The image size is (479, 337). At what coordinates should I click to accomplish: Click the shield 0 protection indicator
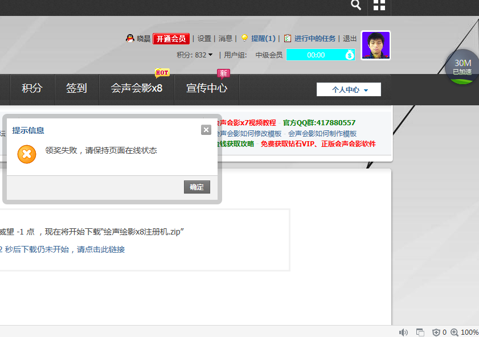pyautogui.click(x=436, y=332)
